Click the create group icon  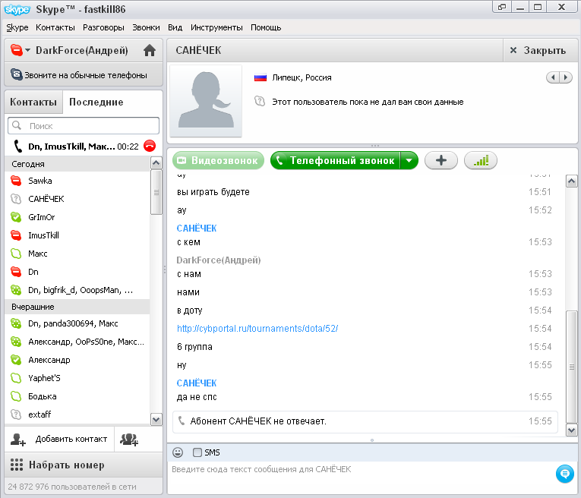[x=129, y=440]
